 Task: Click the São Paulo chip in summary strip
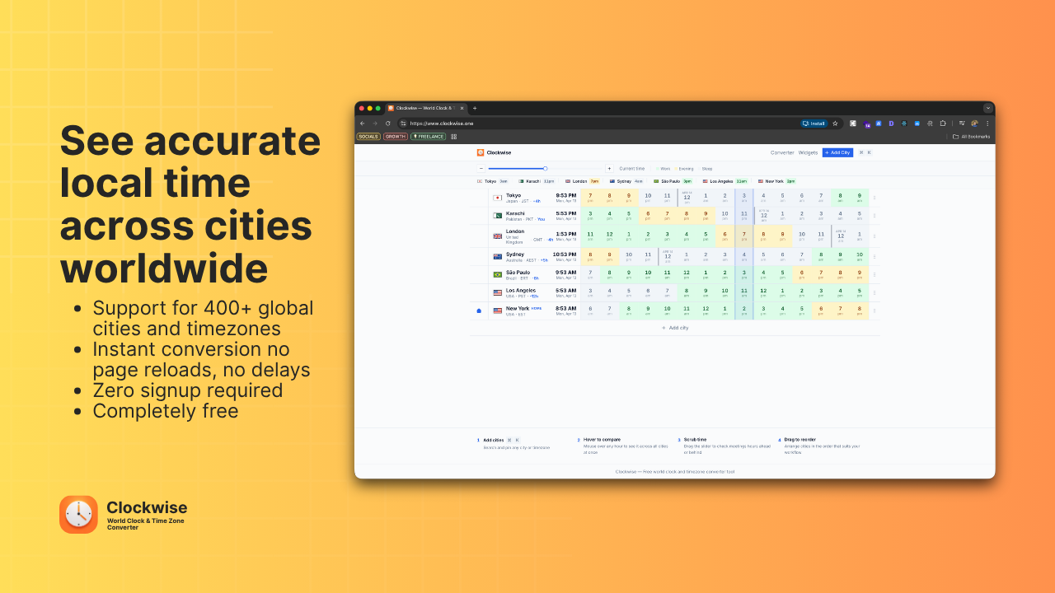[x=673, y=181]
